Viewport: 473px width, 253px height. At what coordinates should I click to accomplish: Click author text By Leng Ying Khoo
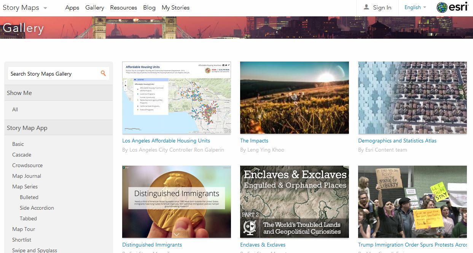262,150
